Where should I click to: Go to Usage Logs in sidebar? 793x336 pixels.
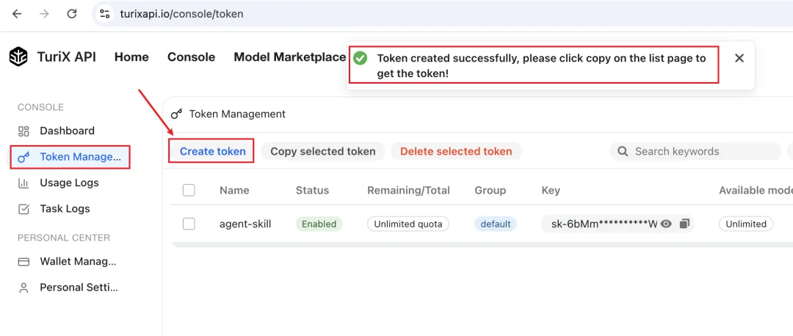click(x=69, y=183)
